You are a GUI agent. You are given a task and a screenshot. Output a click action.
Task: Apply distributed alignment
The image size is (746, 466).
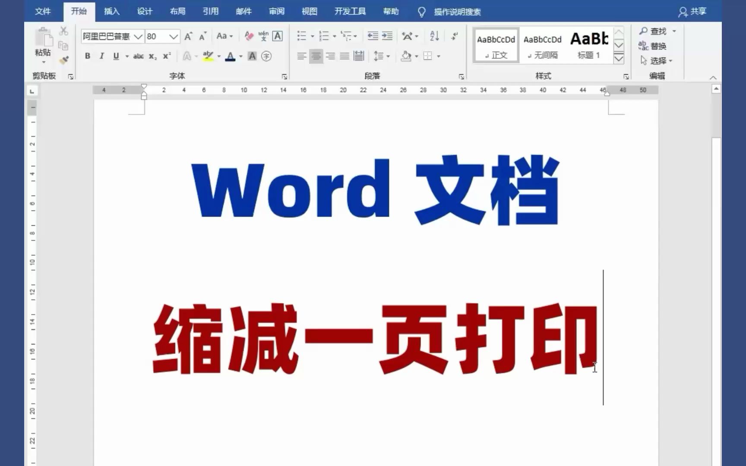click(359, 56)
